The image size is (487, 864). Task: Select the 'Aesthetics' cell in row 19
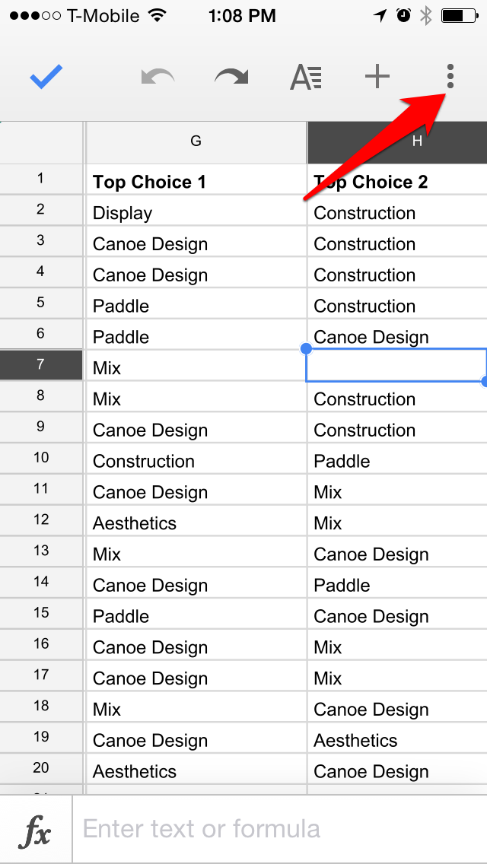(x=397, y=739)
